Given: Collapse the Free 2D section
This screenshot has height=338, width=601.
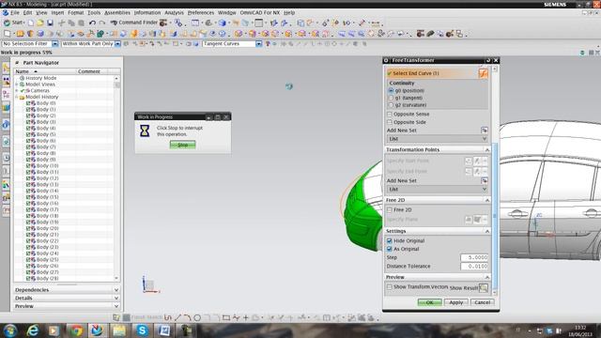Looking at the screenshot, I should click(487, 200).
